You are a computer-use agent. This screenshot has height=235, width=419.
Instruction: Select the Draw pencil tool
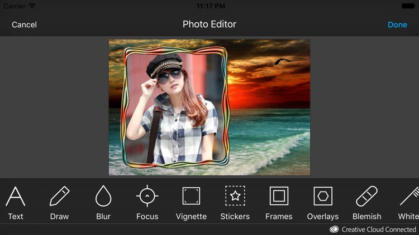point(59,196)
